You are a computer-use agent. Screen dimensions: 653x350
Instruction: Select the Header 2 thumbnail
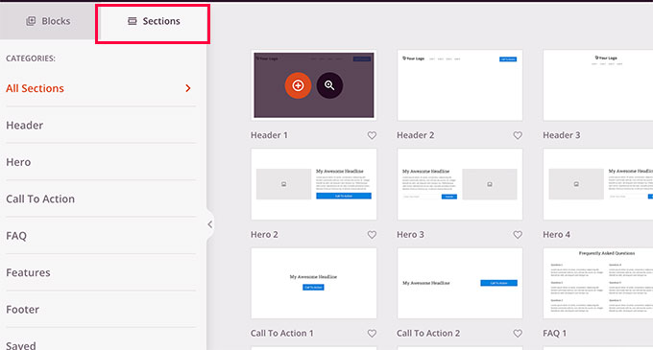tap(460, 85)
